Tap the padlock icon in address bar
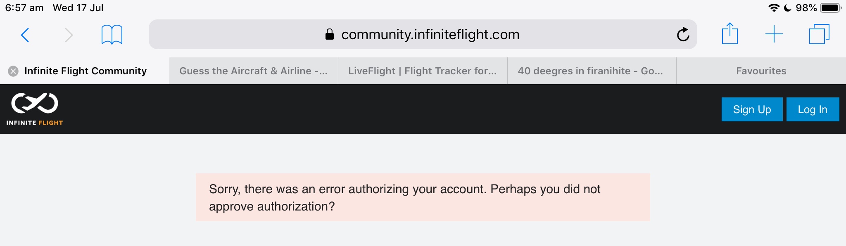 [329, 35]
